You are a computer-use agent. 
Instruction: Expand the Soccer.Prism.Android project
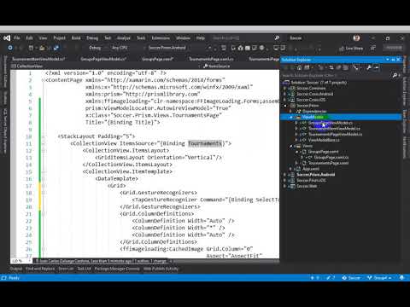click(284, 175)
